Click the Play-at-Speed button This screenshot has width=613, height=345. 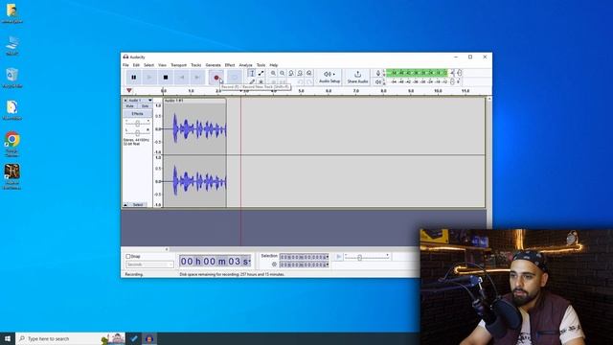point(338,257)
